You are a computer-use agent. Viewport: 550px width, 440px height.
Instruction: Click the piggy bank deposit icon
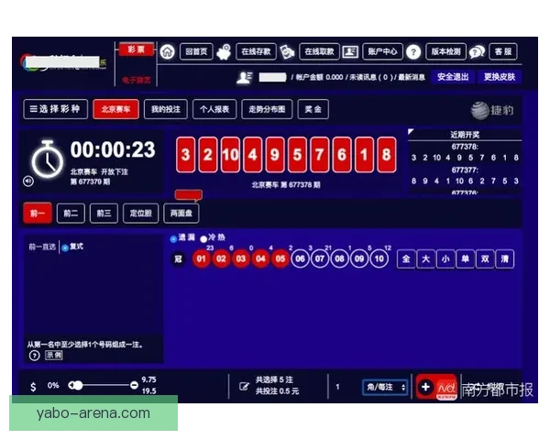(224, 52)
